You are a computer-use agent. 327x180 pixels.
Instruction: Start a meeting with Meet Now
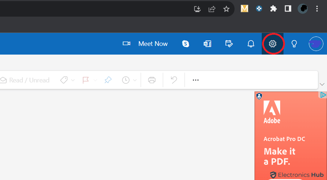click(146, 44)
